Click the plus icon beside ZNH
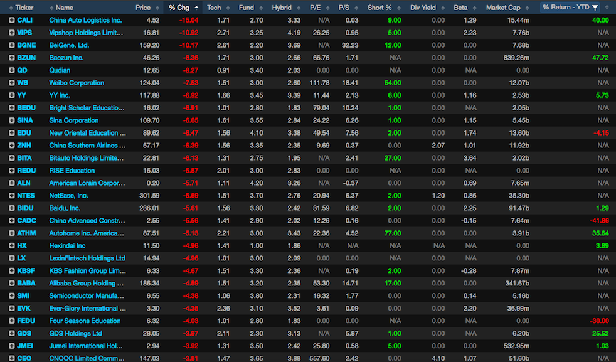Viewport: 616px width, 362px height. tap(12, 146)
